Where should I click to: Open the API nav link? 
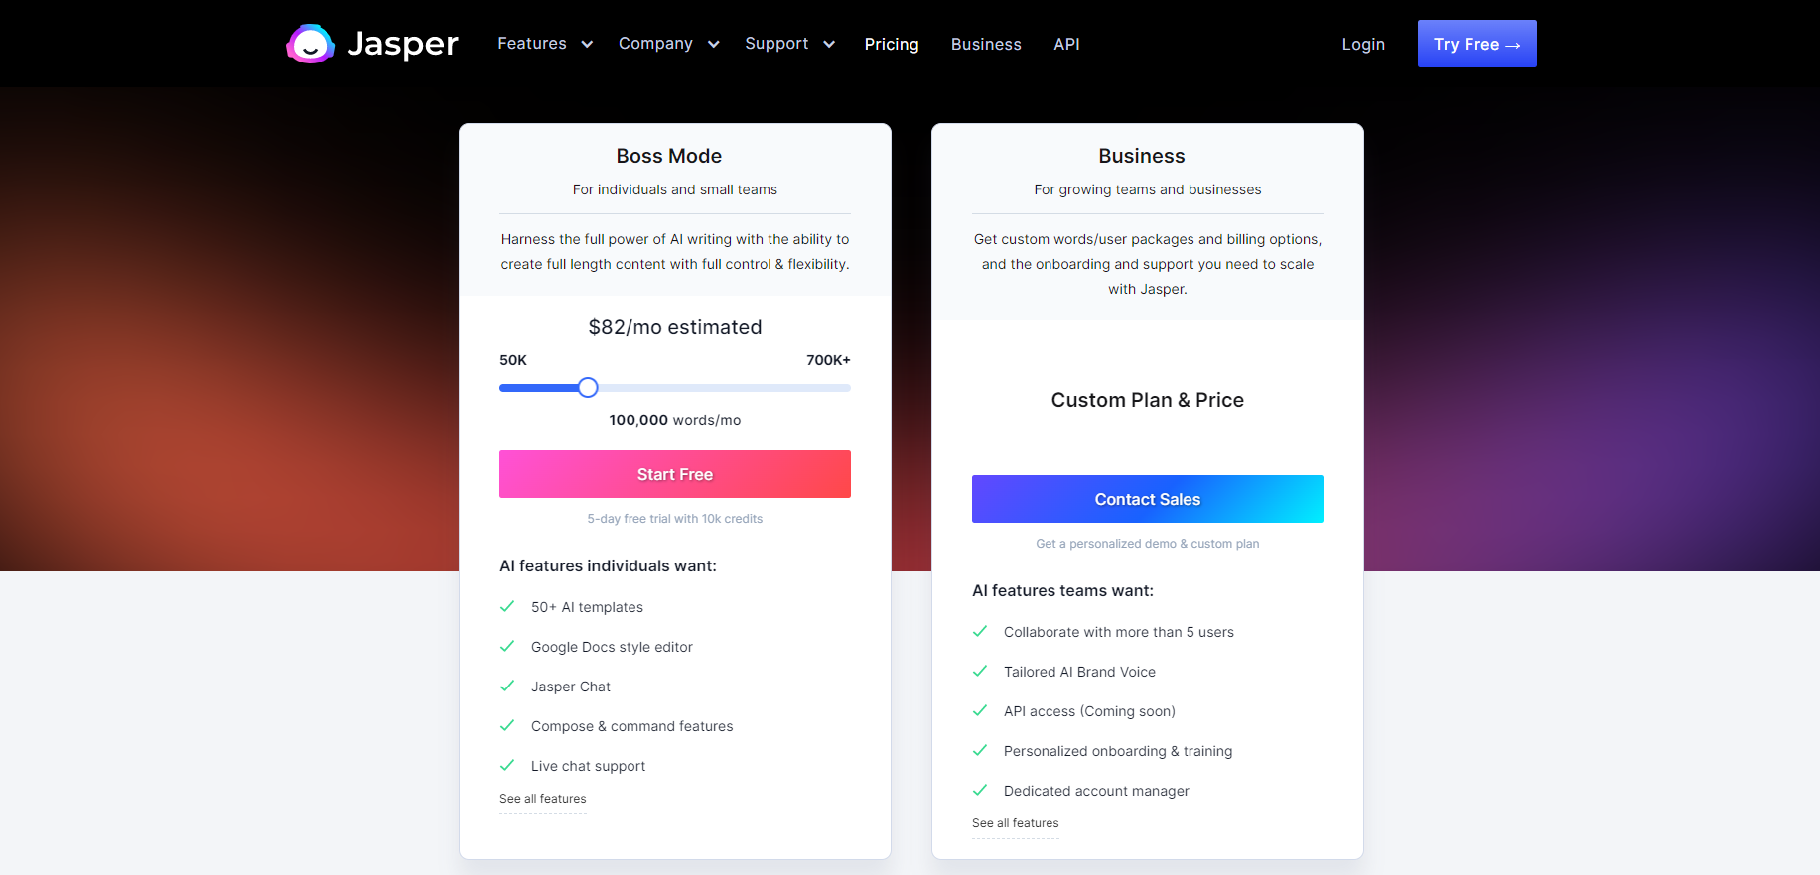[1066, 44]
